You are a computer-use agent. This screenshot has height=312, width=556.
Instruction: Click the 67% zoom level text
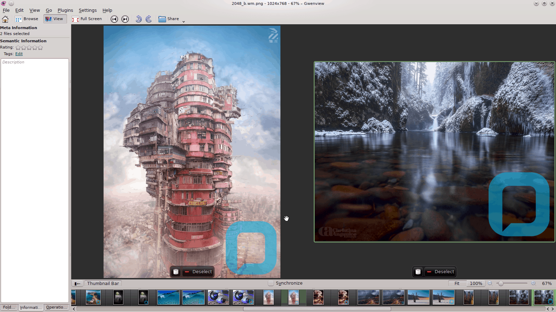pyautogui.click(x=547, y=284)
